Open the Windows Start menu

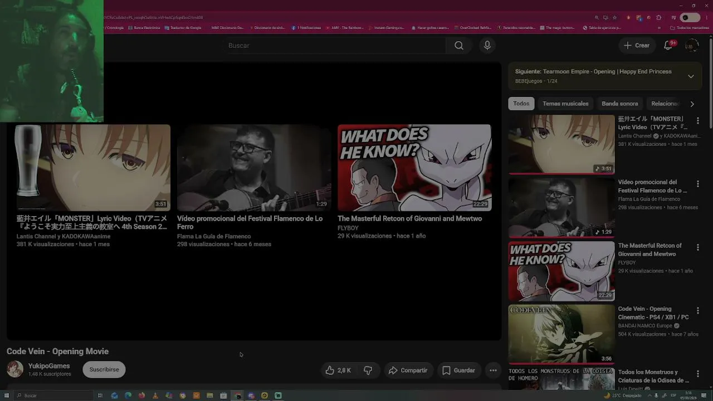pyautogui.click(x=7, y=395)
